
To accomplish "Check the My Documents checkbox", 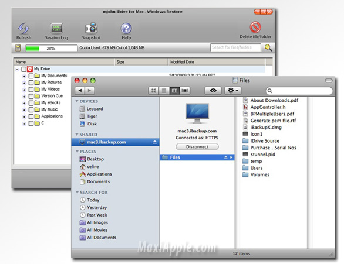I will [x=31, y=76].
